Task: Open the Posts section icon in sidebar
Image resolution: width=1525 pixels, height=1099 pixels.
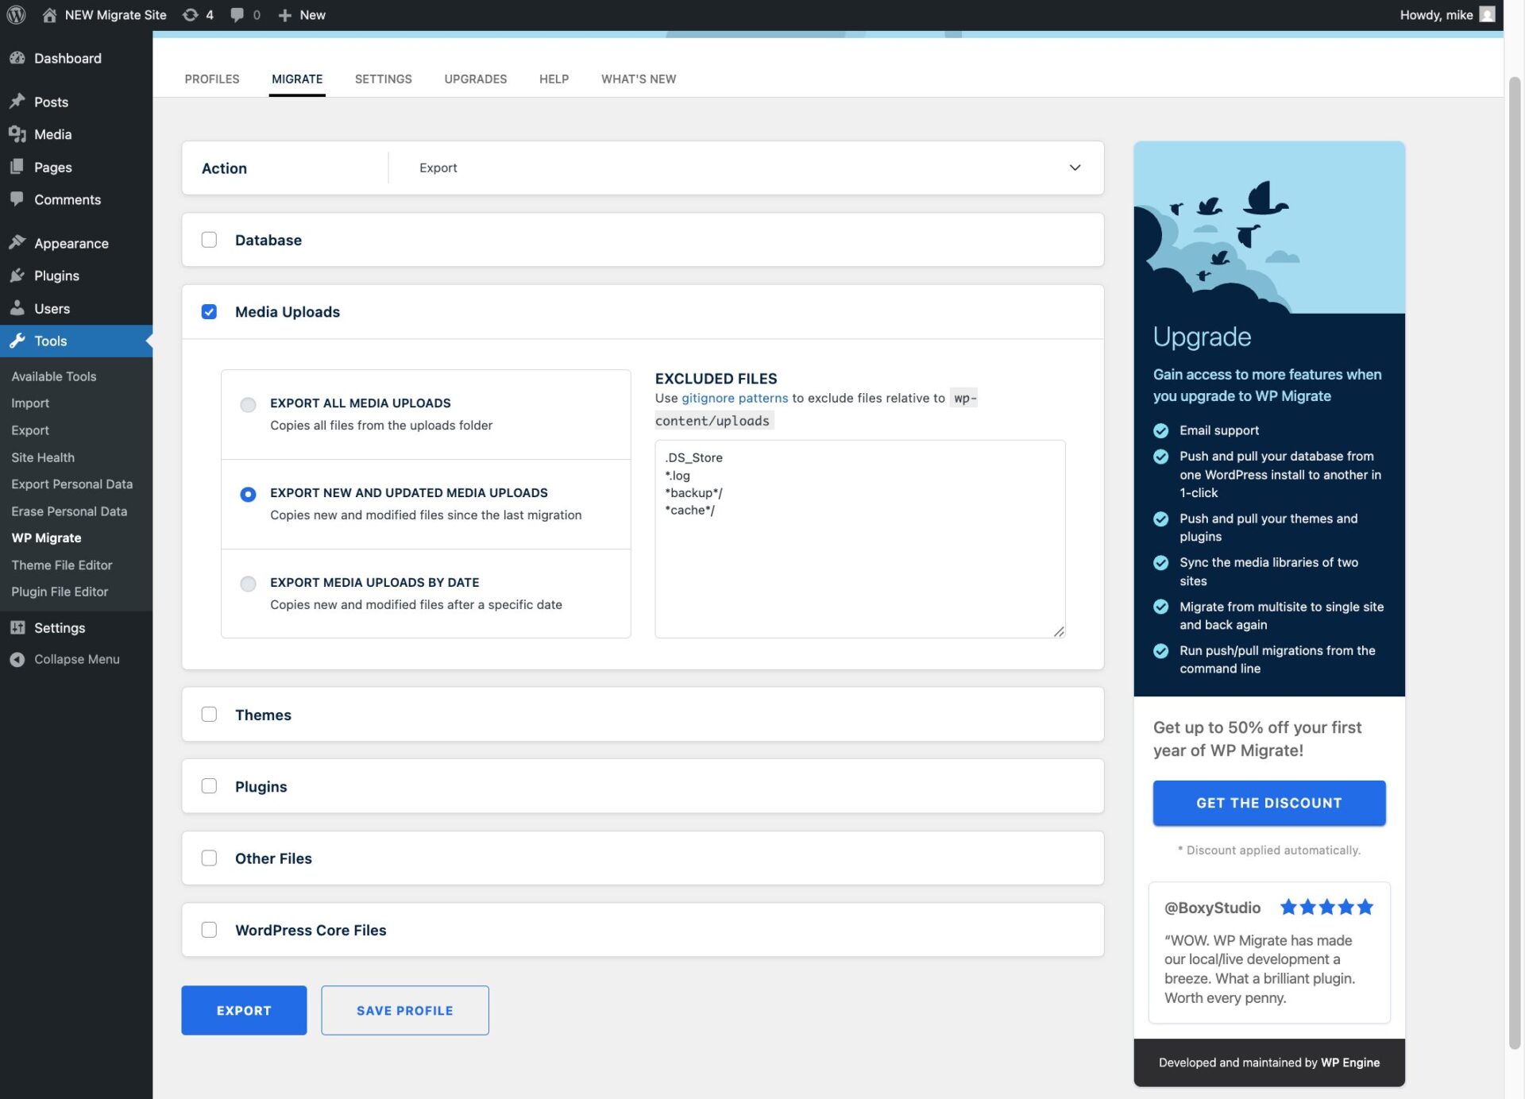Action: [17, 102]
